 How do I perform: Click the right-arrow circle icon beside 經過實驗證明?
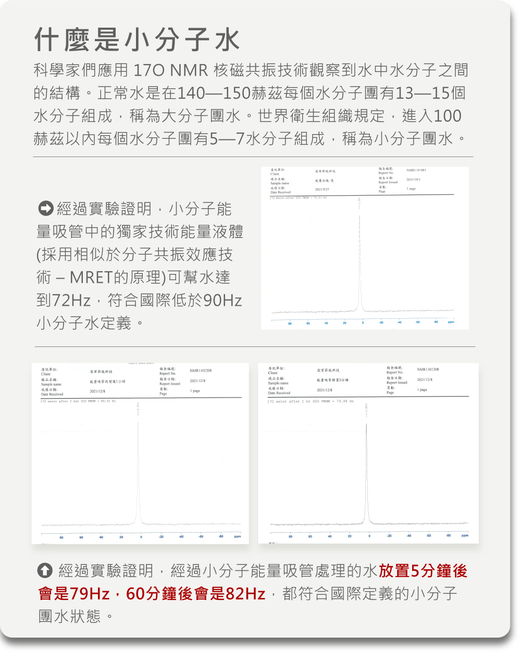pyautogui.click(x=46, y=209)
